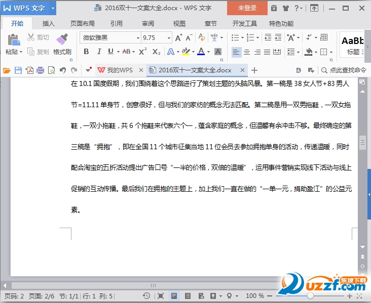Open the 引用 ribbon tab

point(117,23)
